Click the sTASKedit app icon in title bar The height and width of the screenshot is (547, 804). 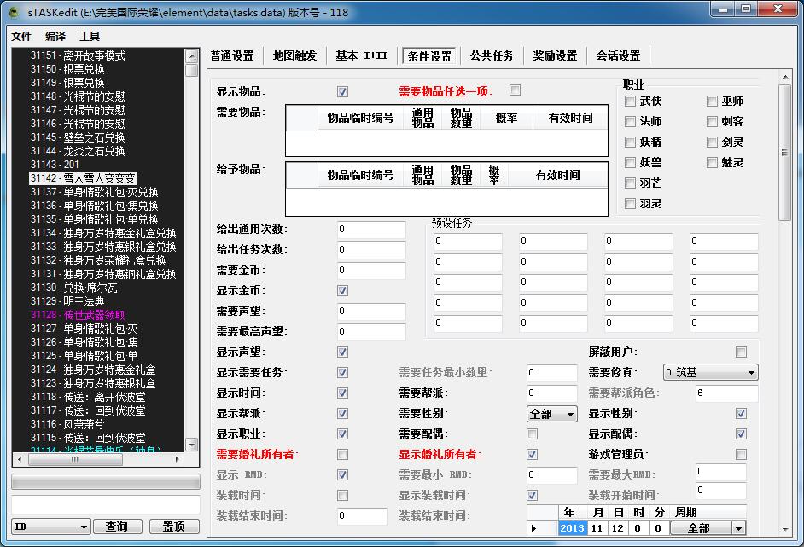14,12
